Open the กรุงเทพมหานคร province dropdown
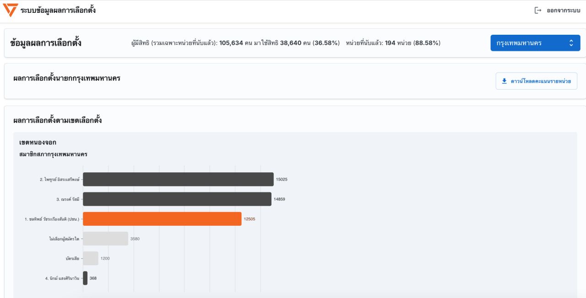Screen dimensions: 586x298 click(535, 43)
